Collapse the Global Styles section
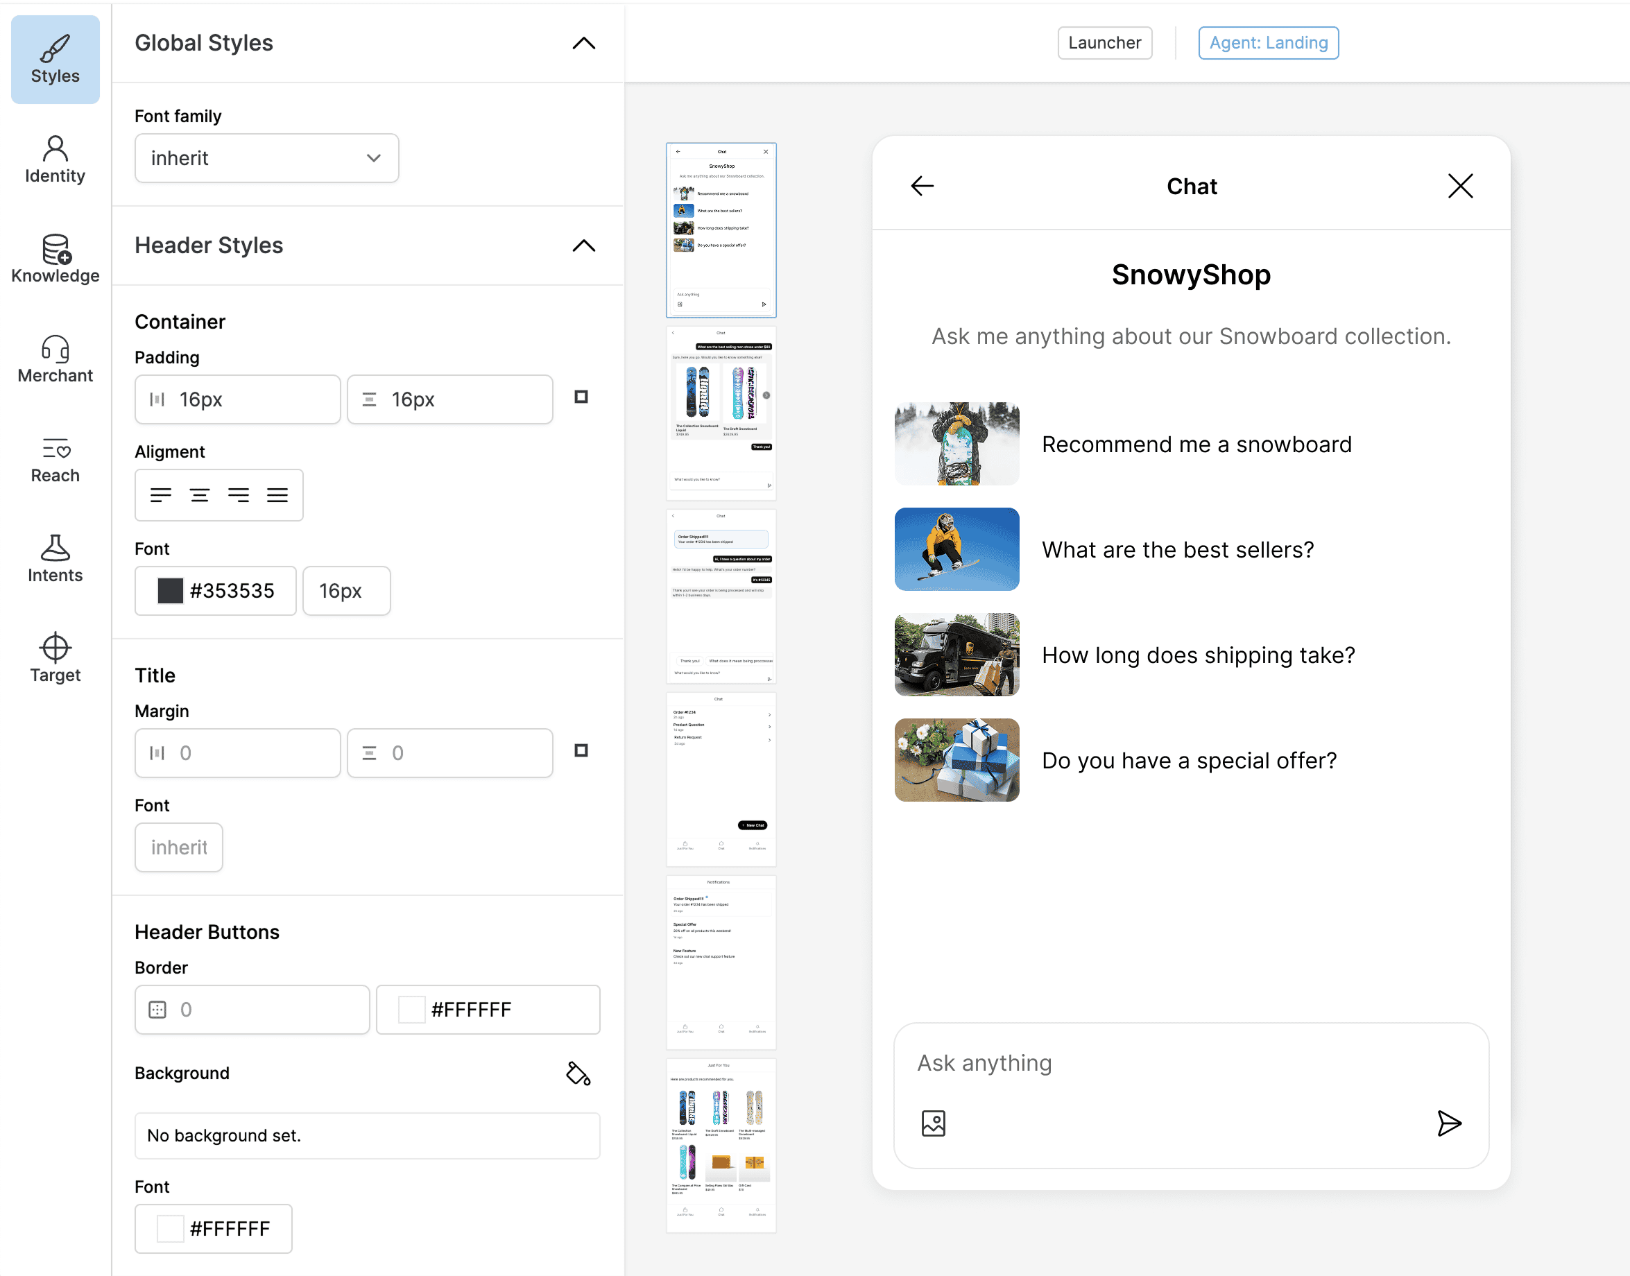 (x=583, y=43)
